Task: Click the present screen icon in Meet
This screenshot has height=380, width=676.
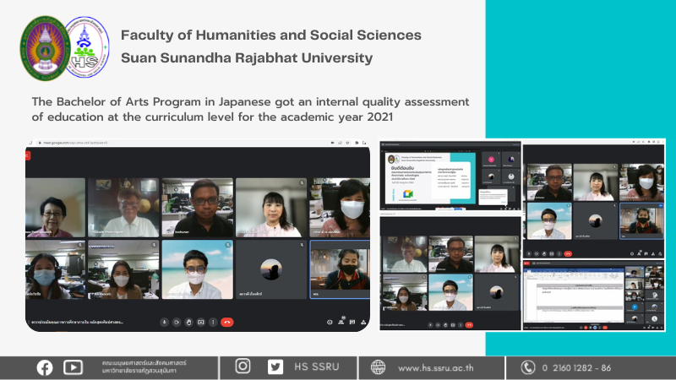Action: (201, 322)
